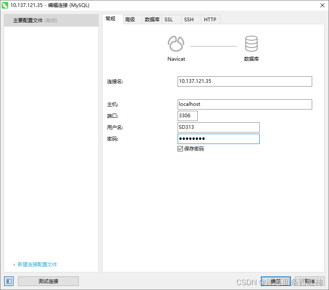Uncheck the 保存密码 checkbox

pyautogui.click(x=180, y=149)
